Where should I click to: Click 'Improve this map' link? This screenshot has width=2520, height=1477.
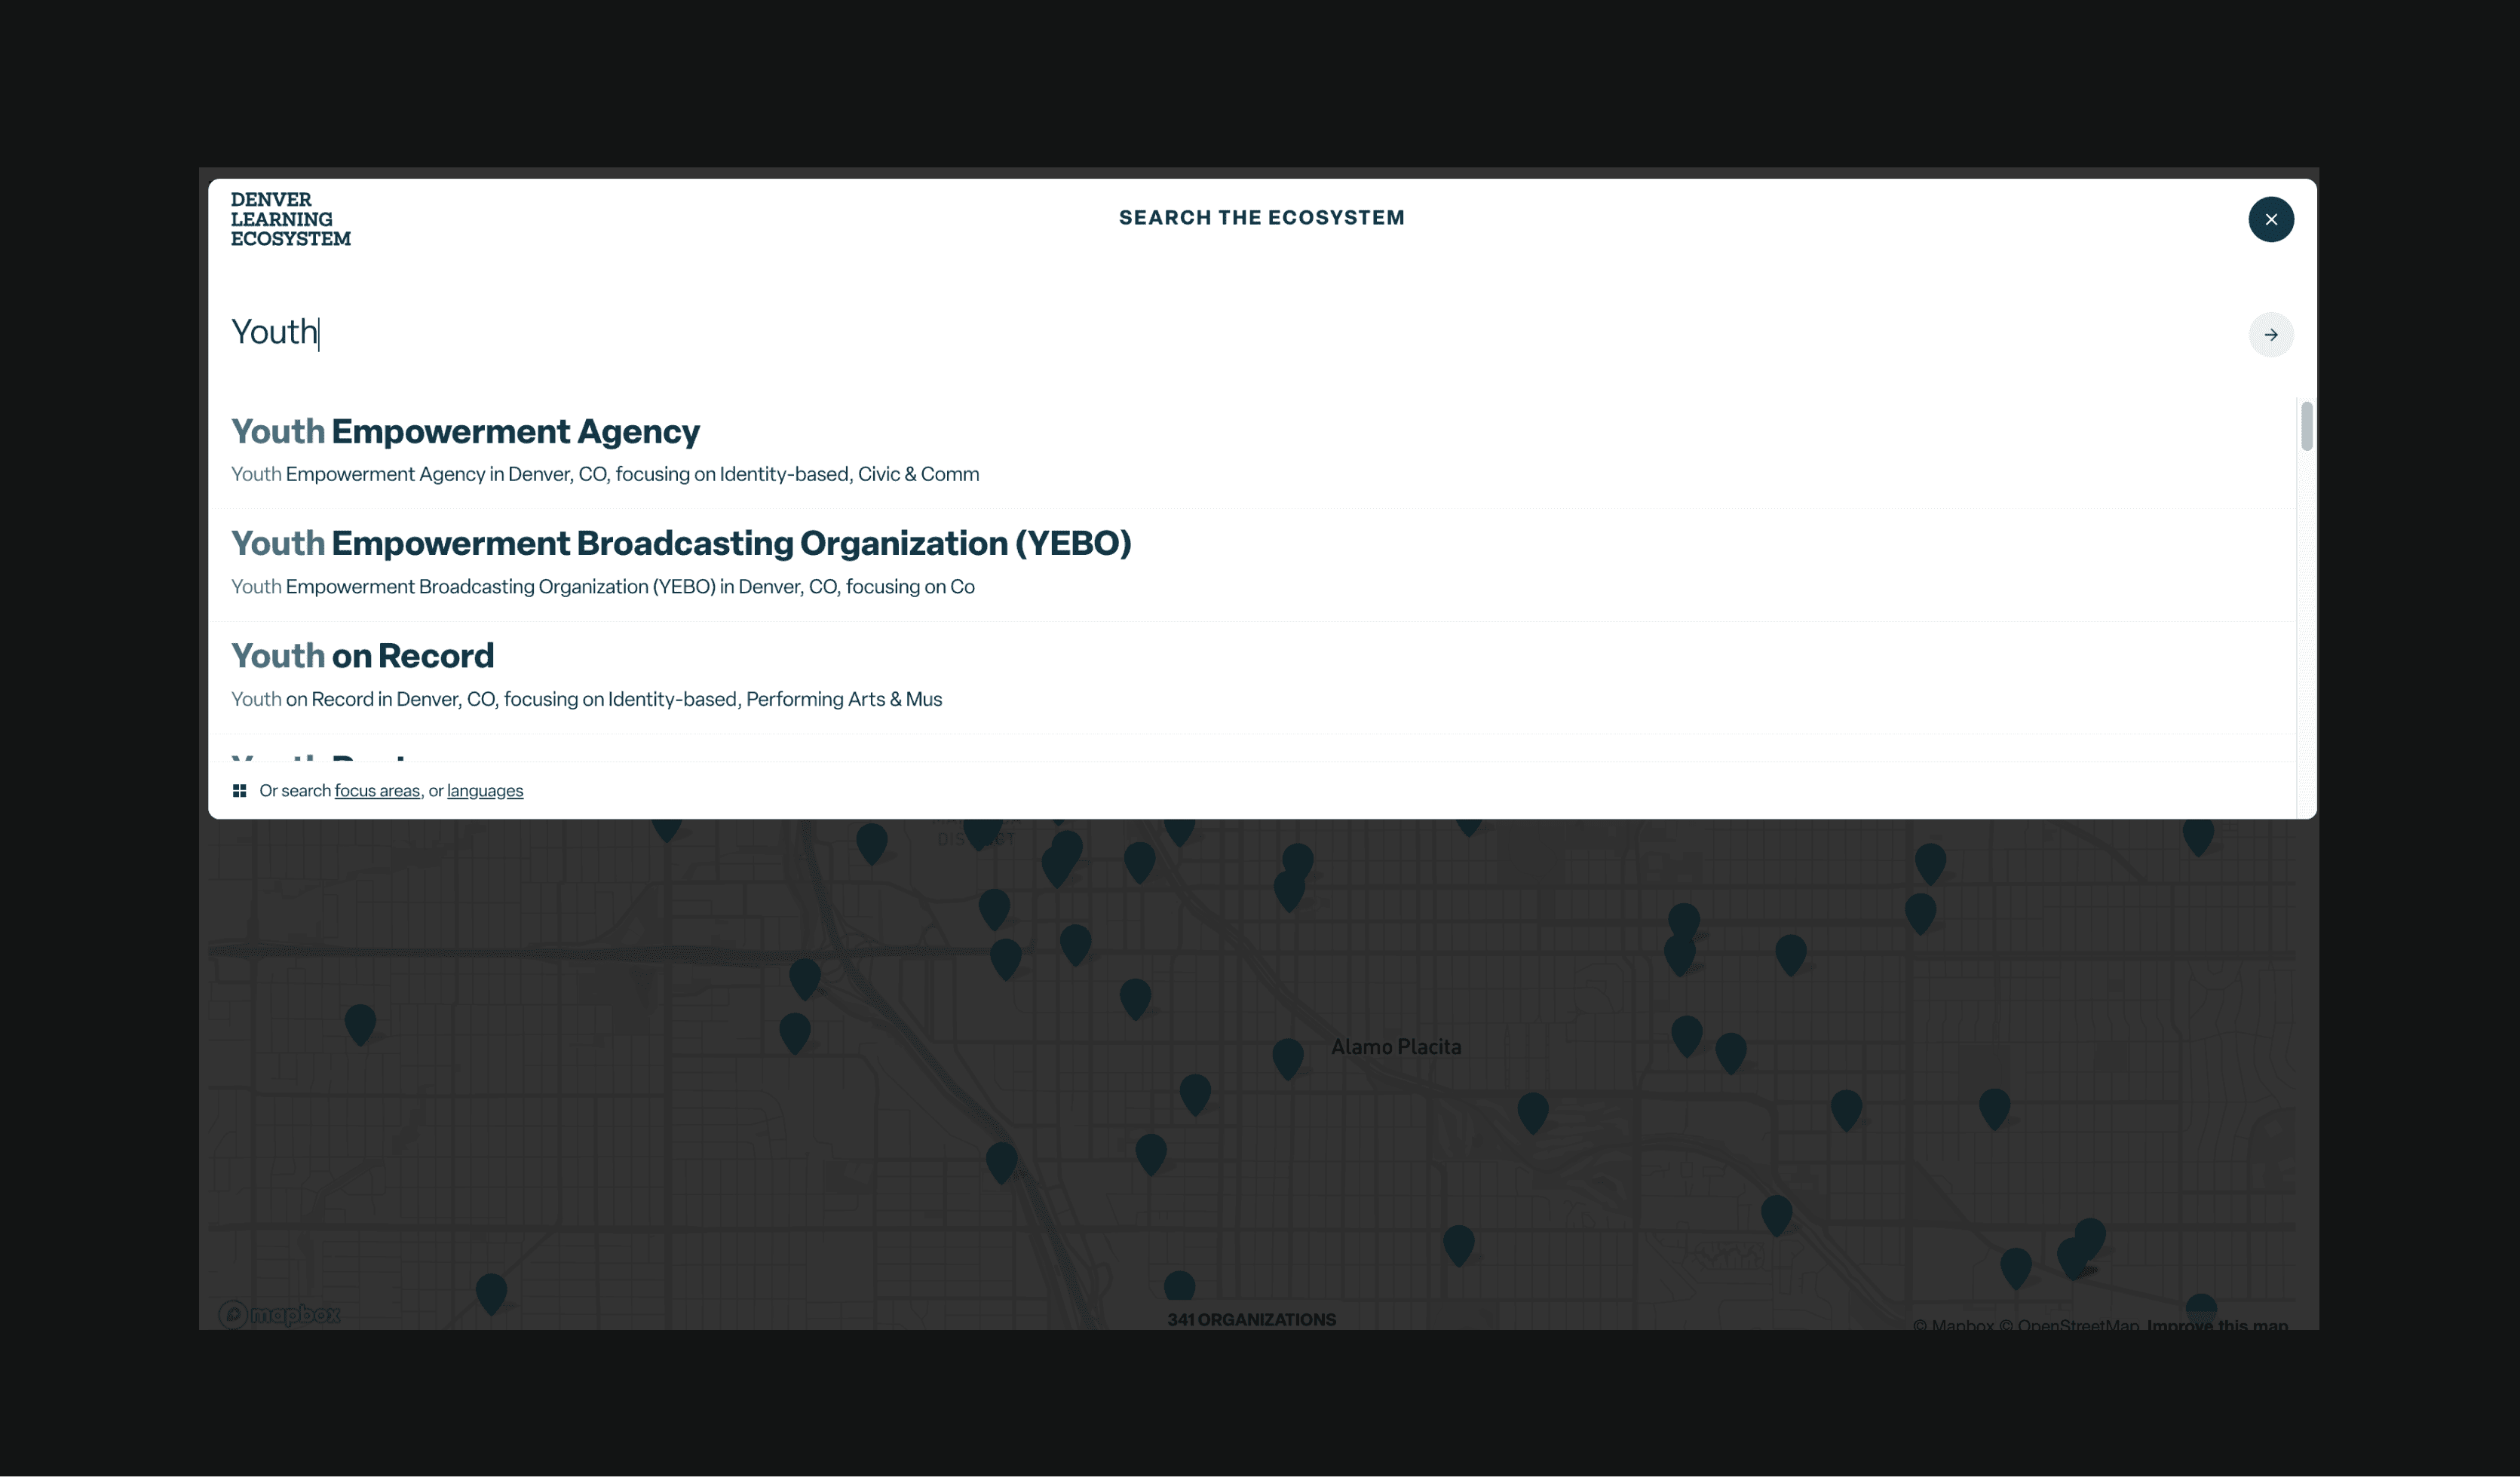tap(2216, 1325)
